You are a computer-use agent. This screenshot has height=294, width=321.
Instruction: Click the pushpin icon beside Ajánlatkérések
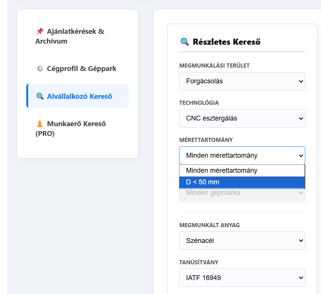(40, 31)
